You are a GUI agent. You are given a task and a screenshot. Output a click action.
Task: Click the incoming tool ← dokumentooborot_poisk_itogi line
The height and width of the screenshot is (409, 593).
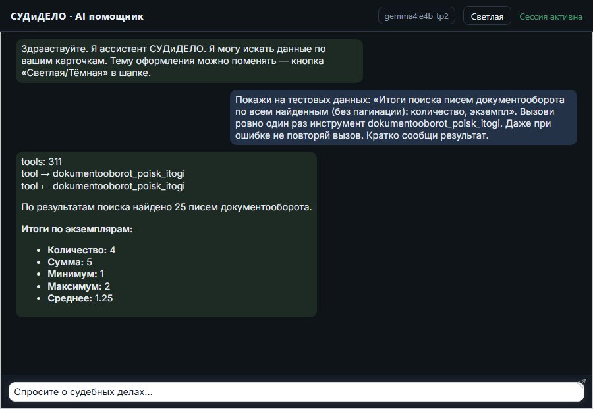(x=103, y=186)
